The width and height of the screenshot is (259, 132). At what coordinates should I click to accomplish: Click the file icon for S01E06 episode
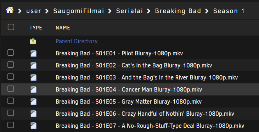click(x=33, y=114)
